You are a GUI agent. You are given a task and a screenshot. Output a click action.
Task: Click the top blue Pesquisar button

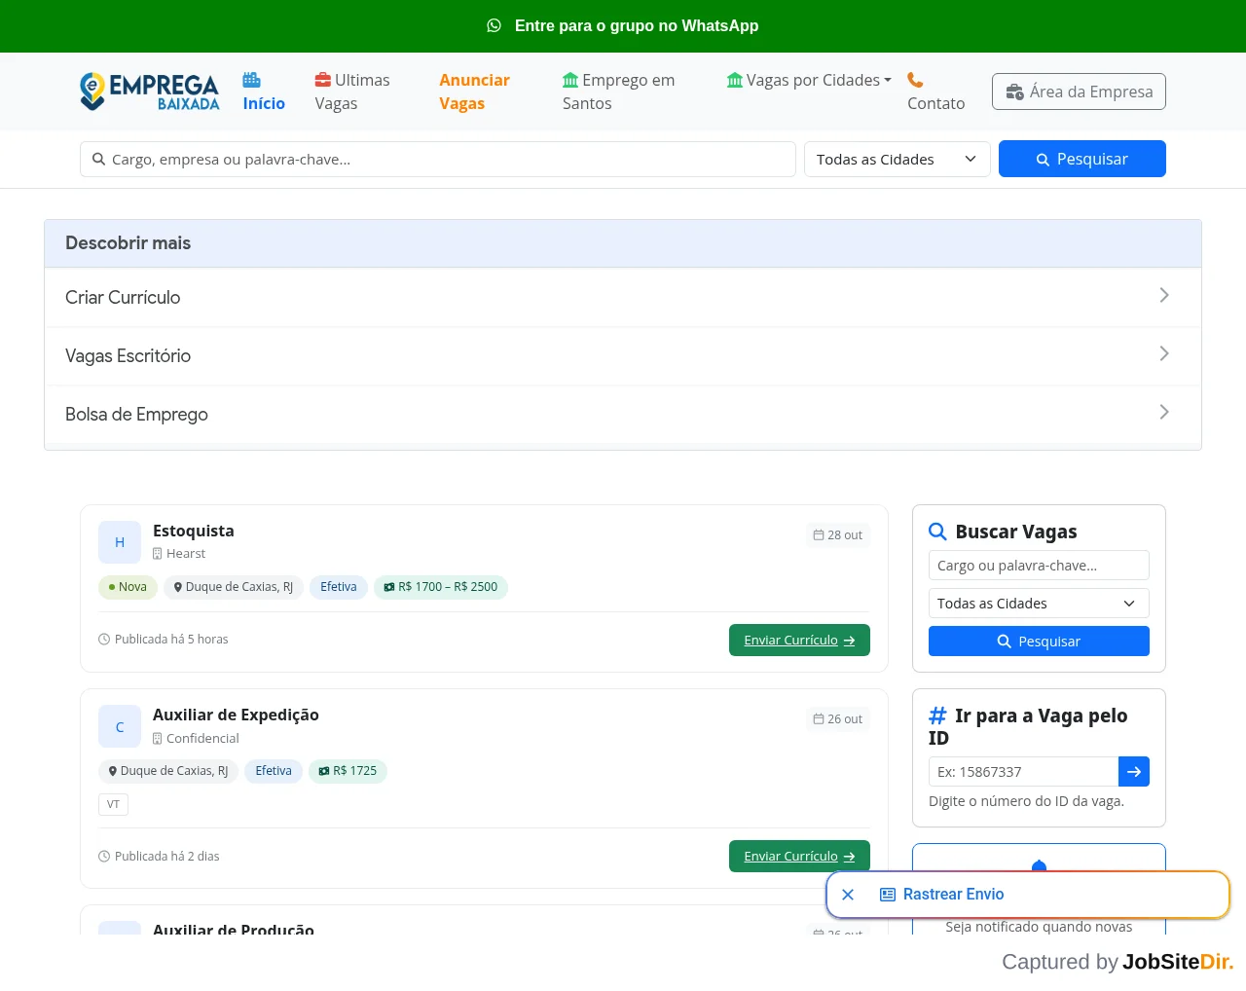[1082, 159]
